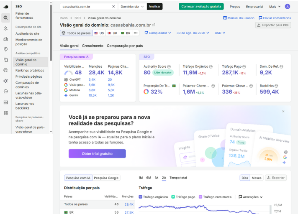Open USD currency dropdown

point(220,33)
